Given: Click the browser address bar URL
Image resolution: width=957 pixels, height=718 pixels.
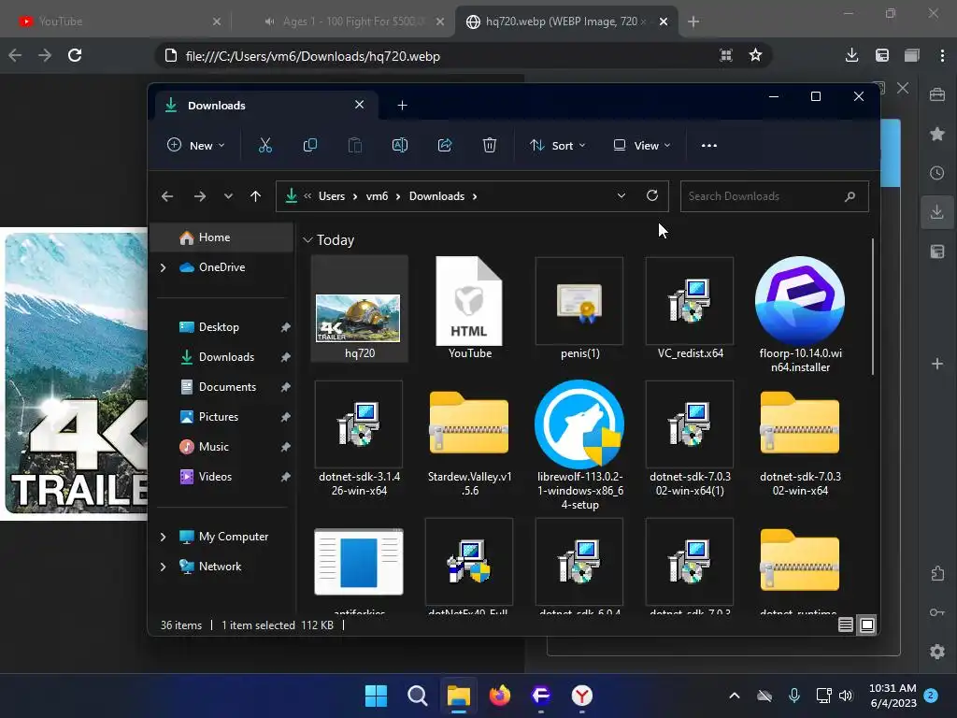Looking at the screenshot, I should (x=312, y=56).
